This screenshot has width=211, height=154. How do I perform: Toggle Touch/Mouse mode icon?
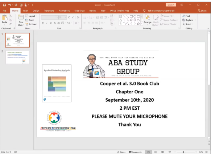(x=26, y=5)
